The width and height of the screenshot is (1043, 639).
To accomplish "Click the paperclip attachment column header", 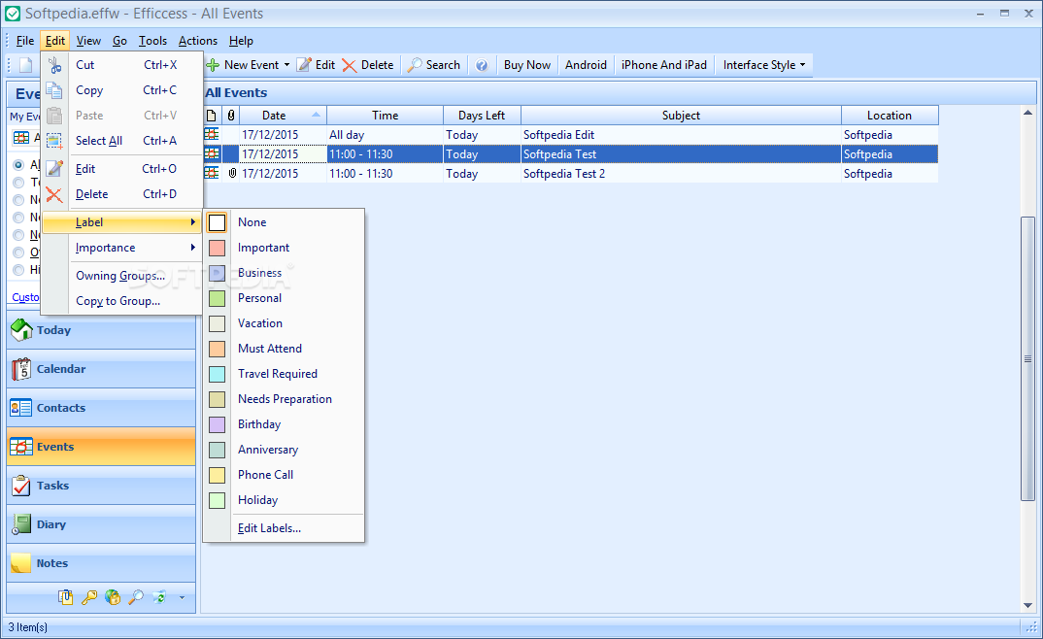I will (231, 115).
